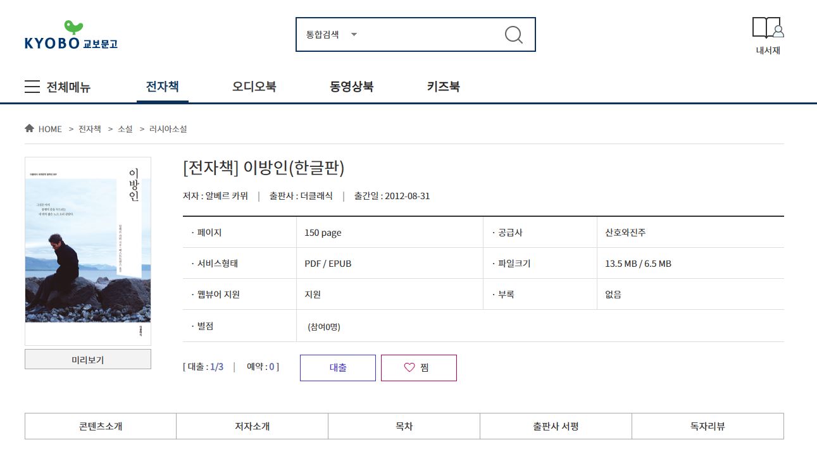Click the 이방인 book cover thumbnail
The width and height of the screenshot is (817, 471).
click(x=87, y=250)
